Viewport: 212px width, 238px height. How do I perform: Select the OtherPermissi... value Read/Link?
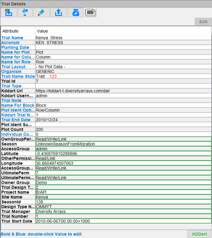pyautogui.click(x=123, y=158)
